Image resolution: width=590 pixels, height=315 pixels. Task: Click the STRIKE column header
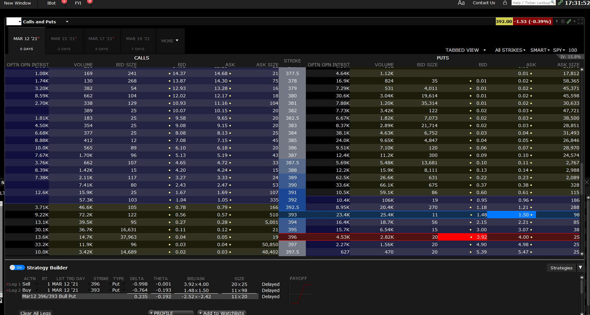coord(292,61)
